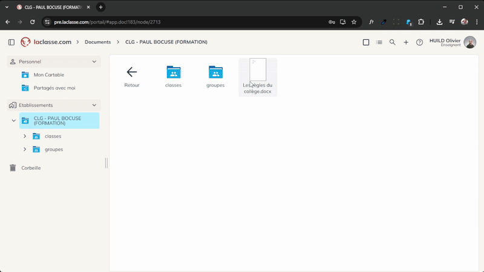
Task: Open tab search dropdown arrow
Action: 7,7
